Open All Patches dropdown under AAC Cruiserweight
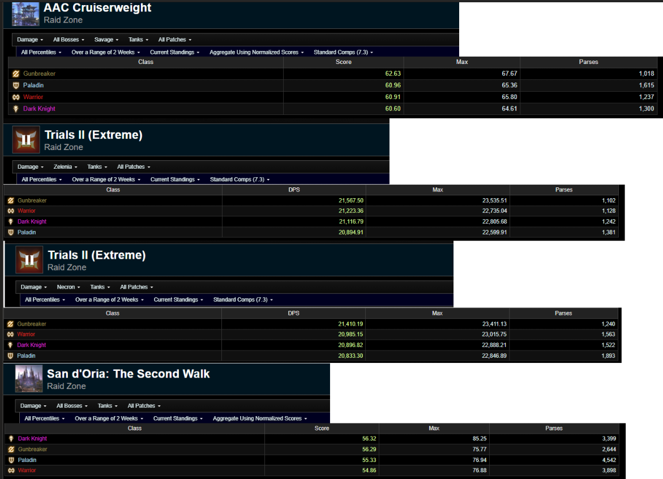The width and height of the screenshot is (663, 479). coord(174,40)
